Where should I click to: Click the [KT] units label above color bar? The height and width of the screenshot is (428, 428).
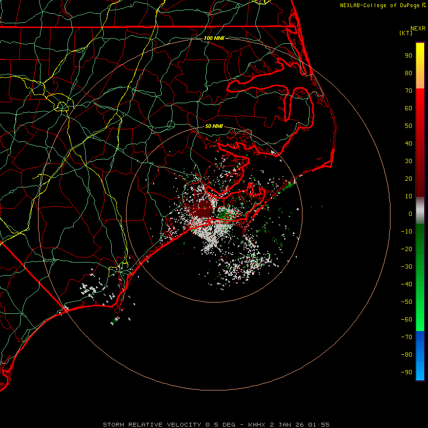(x=406, y=33)
